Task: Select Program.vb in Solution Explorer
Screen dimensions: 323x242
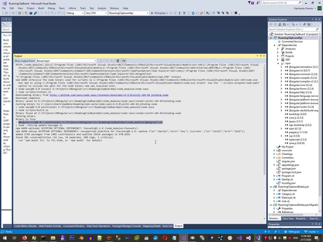Action: tap(288, 176)
